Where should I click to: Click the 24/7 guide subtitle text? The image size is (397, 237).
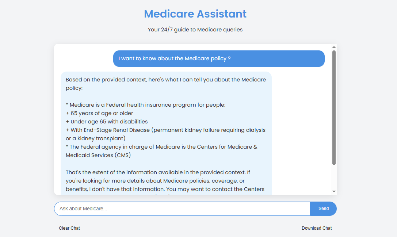click(195, 30)
